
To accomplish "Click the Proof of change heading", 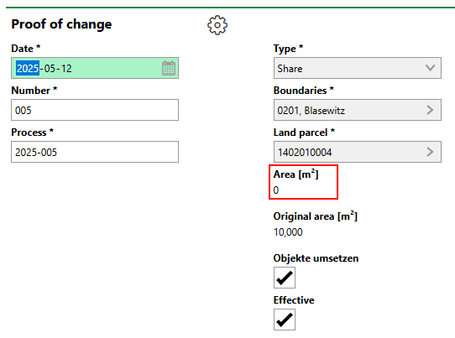I will pyautogui.click(x=61, y=24).
